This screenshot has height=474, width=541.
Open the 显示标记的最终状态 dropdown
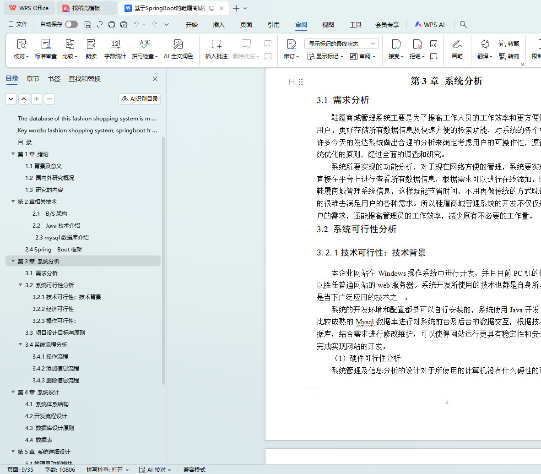click(341, 44)
